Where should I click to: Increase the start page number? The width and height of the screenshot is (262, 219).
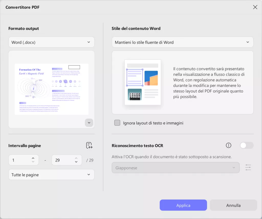click(x=33, y=158)
